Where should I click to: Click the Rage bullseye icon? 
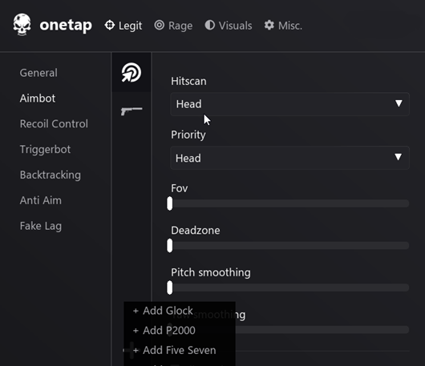tap(160, 25)
